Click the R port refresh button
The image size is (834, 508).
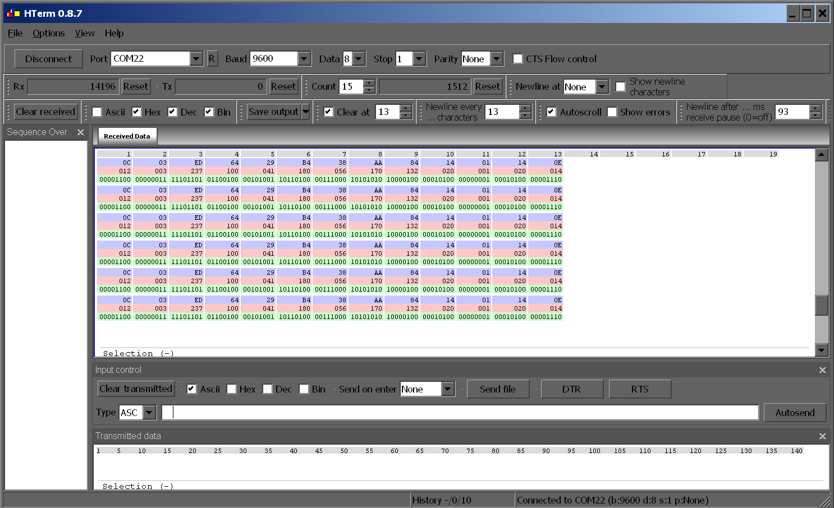pos(212,59)
